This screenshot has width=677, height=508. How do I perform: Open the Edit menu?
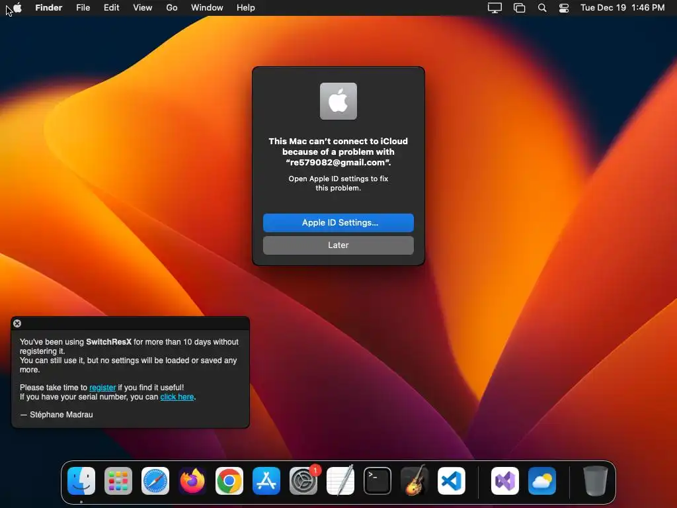111,8
